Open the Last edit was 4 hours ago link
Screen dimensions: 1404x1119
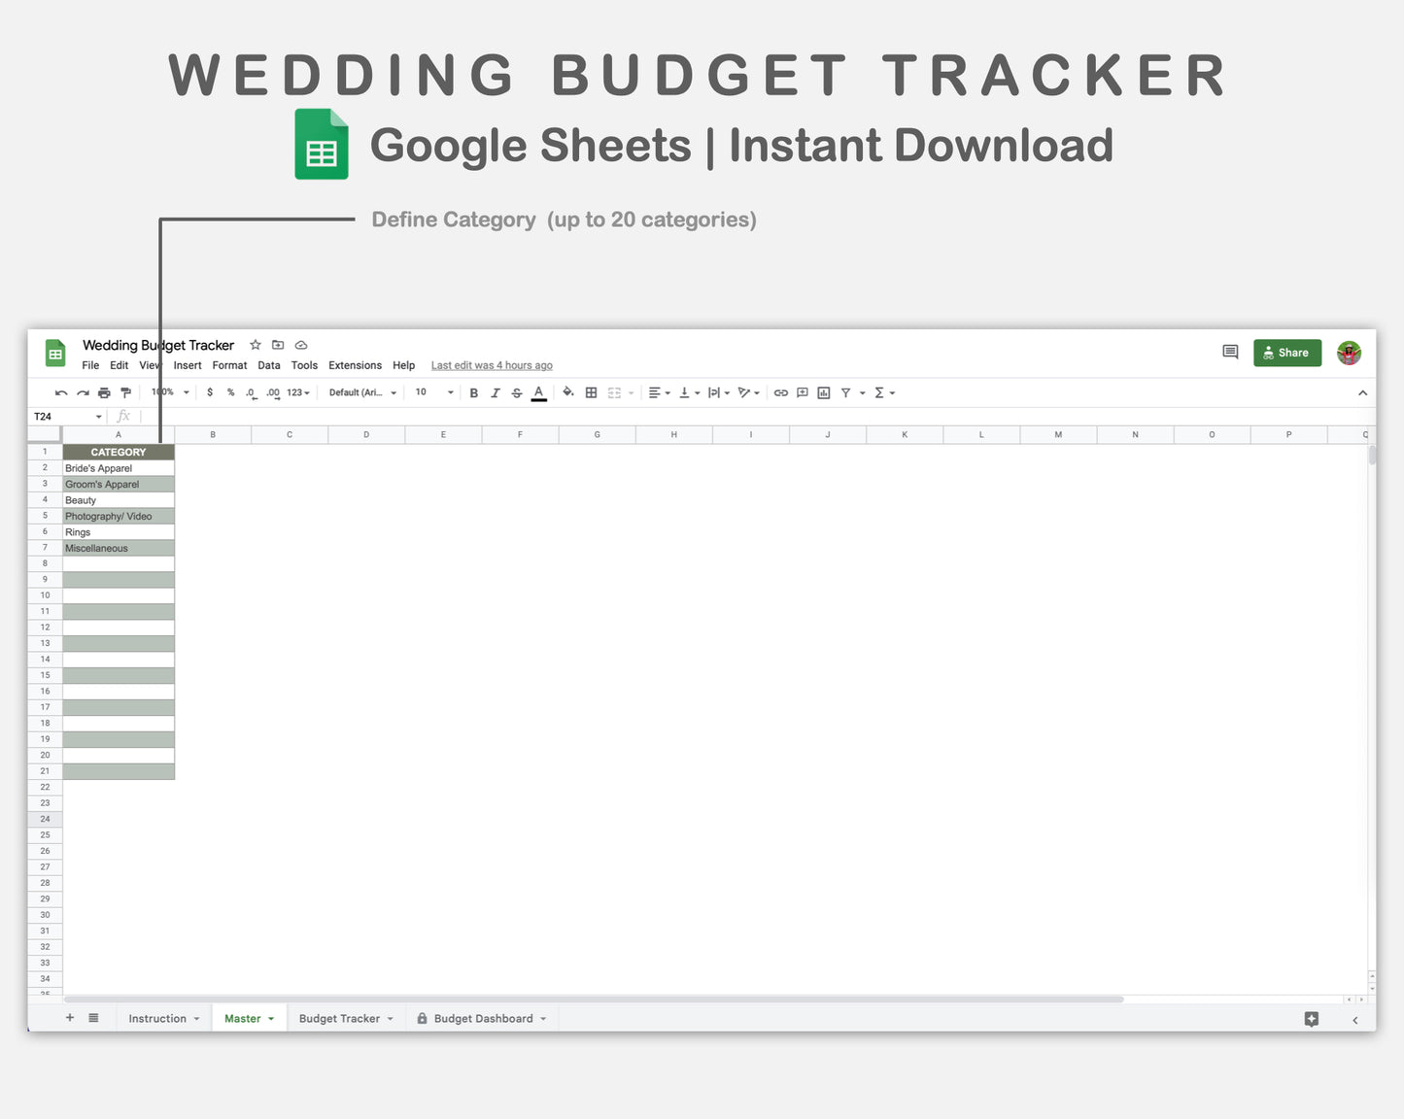click(x=492, y=365)
